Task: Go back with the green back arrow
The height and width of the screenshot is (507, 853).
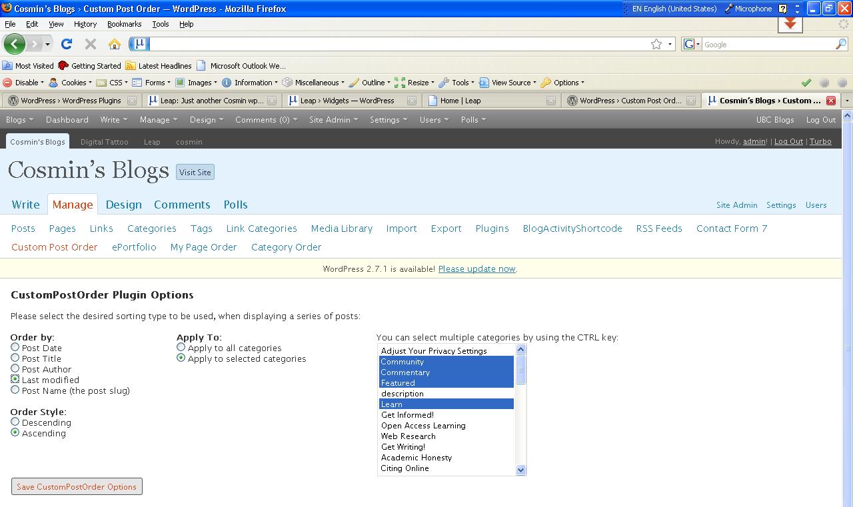Action: coord(14,44)
